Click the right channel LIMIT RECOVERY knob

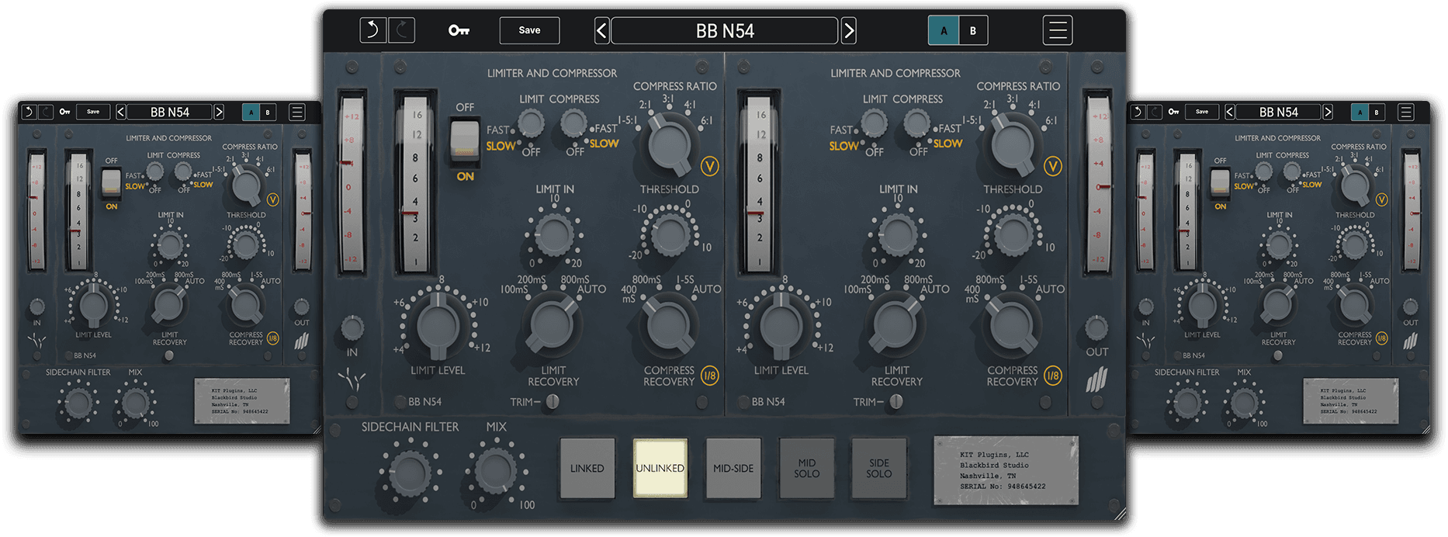coord(895,324)
